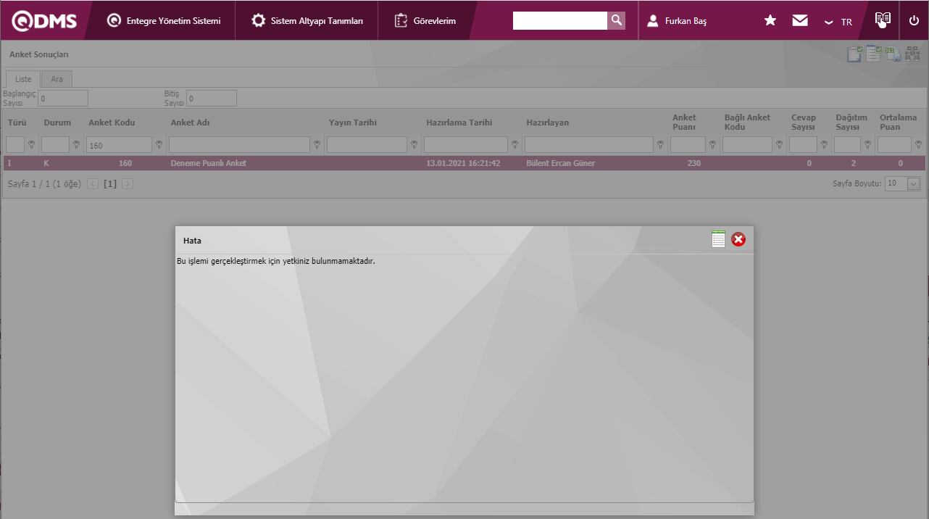The width and height of the screenshot is (929, 519).
Task: Close the Hata dialog with red X
Action: [x=738, y=239]
